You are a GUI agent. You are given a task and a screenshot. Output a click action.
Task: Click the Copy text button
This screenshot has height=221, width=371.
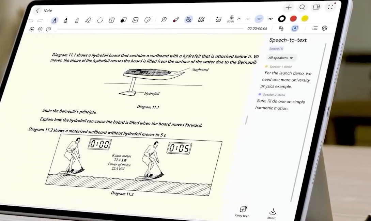click(242, 211)
